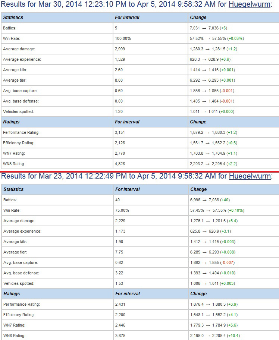The image size is (279, 340).
Task: Select WN7 Rating value '2,446'
Action: click(x=120, y=325)
